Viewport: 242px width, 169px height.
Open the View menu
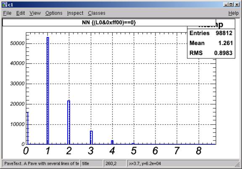[35, 13]
